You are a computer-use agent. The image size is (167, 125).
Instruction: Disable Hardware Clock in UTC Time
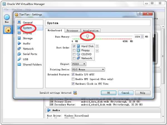click(73, 84)
